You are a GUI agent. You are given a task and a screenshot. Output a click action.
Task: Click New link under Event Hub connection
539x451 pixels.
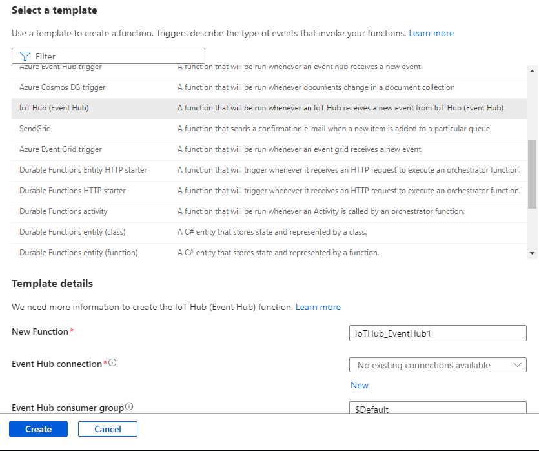click(x=360, y=385)
